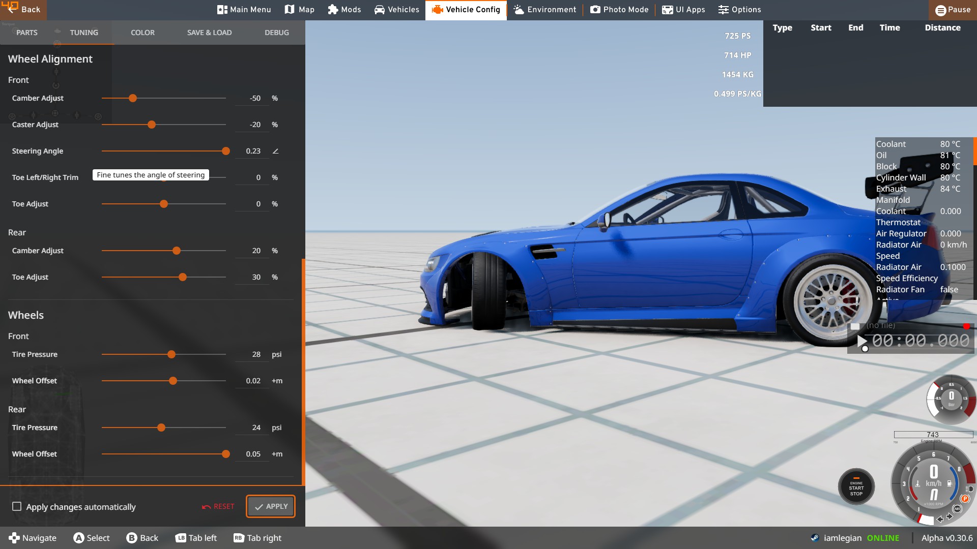The width and height of the screenshot is (977, 549).
Task: Click the replay play triangle icon
Action: point(861,341)
